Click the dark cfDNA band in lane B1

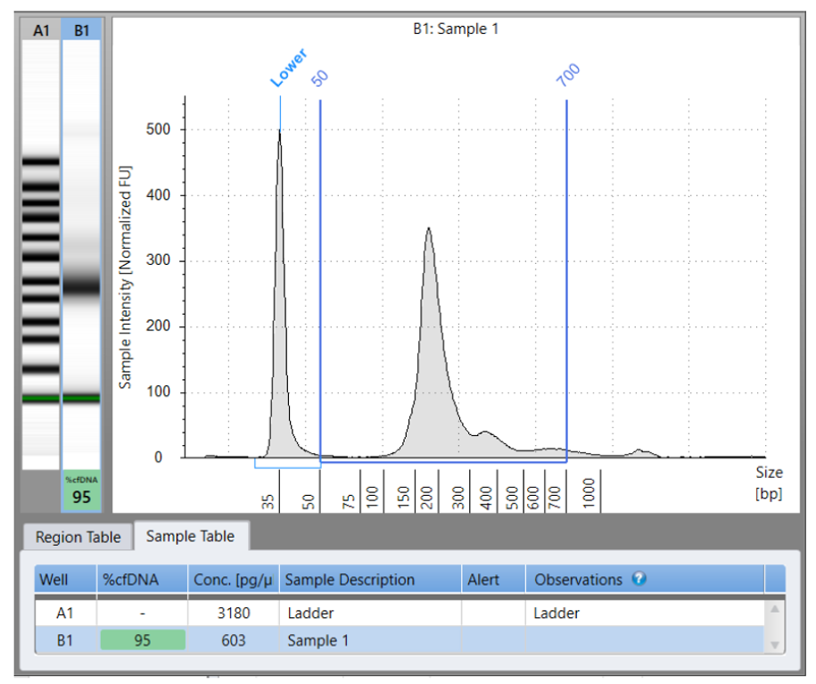pos(81,286)
